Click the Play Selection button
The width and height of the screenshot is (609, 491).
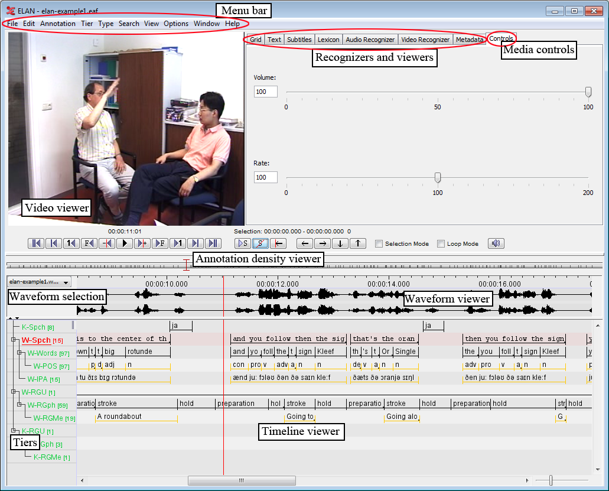(x=243, y=243)
